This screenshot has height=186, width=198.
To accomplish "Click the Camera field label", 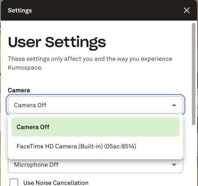I will [x=19, y=90].
